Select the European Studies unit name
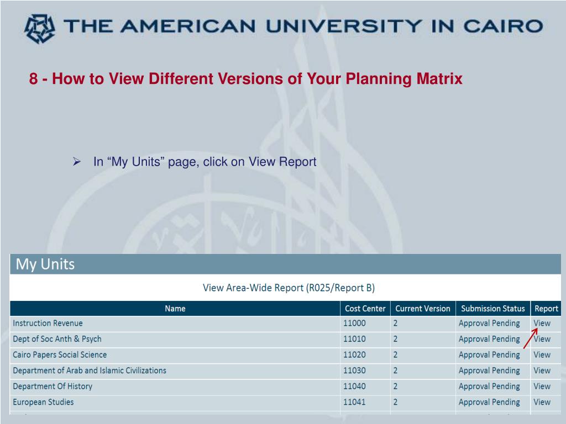Image resolution: width=566 pixels, height=424 pixels. pos(43,402)
